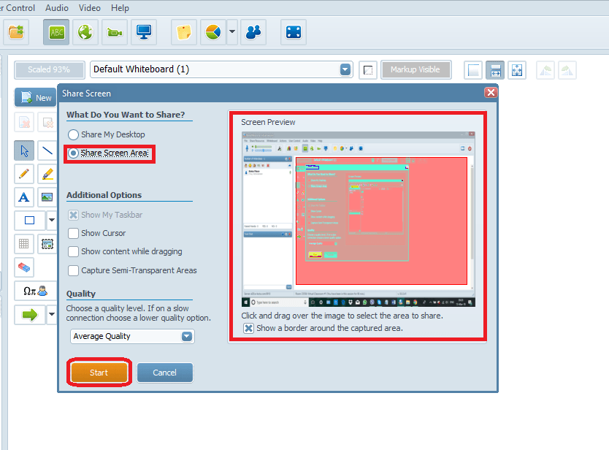609x450 pixels.
Task: Open the symbols Omega pi tool
Action: [x=35, y=291]
